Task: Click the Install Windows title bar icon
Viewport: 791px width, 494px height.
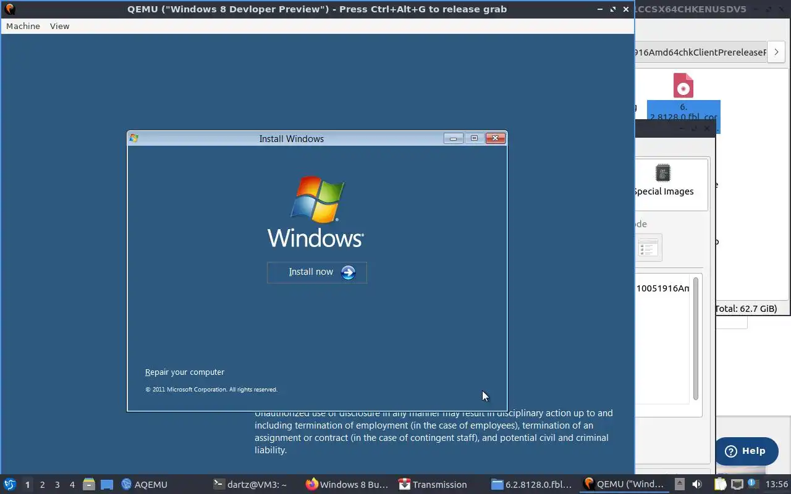Action: (134, 138)
